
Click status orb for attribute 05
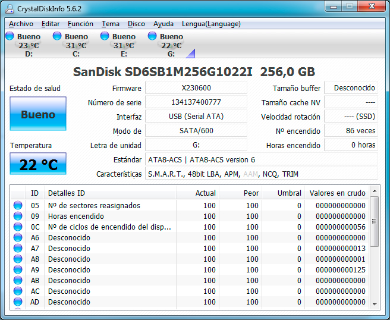pos(18,206)
